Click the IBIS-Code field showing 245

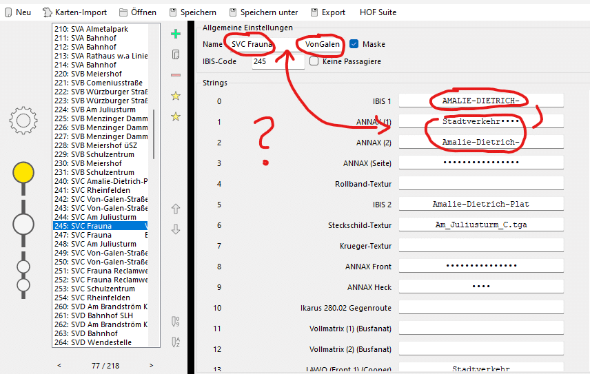[x=278, y=61]
